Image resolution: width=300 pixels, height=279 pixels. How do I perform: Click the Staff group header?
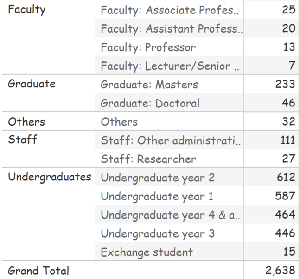point(23,139)
